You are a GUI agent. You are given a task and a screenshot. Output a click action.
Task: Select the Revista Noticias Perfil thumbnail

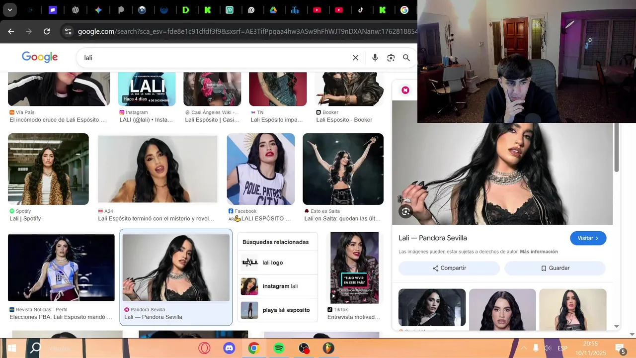[x=61, y=268]
